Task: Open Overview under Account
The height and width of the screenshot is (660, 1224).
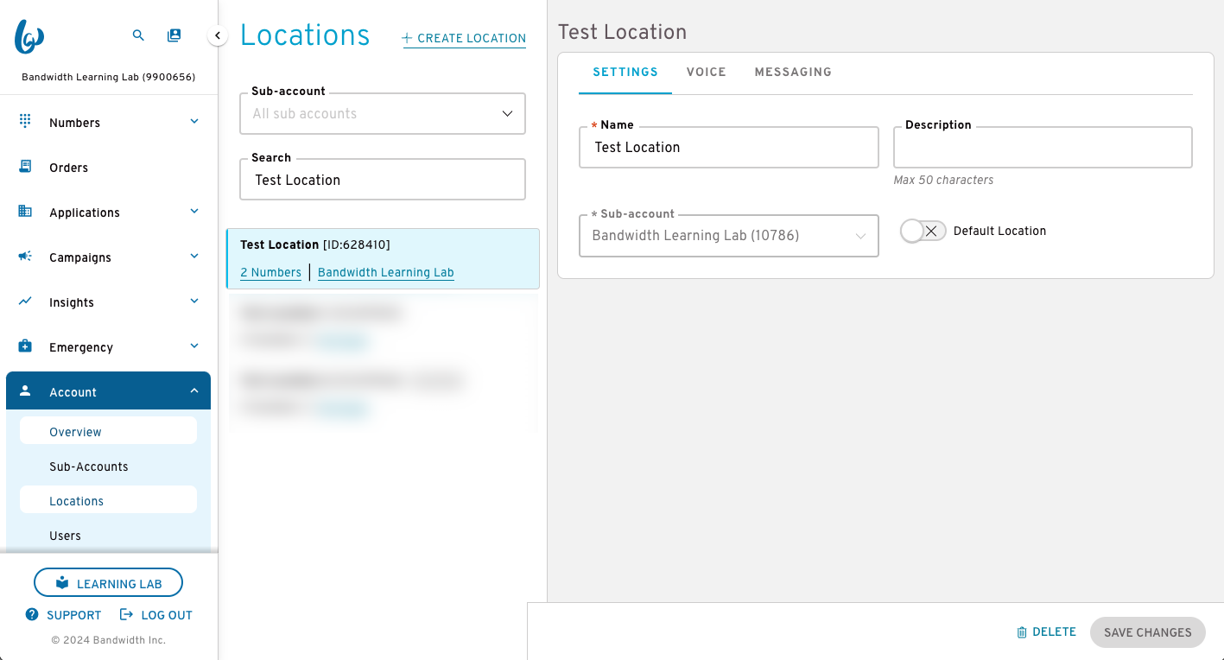Action: (108, 431)
